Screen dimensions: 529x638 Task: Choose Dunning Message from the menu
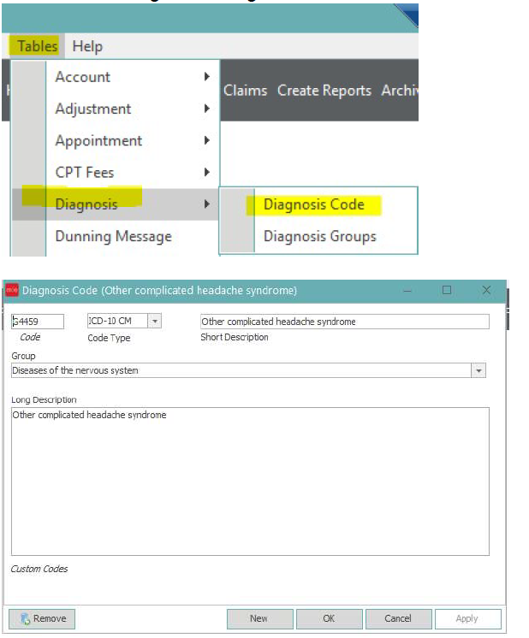(113, 236)
